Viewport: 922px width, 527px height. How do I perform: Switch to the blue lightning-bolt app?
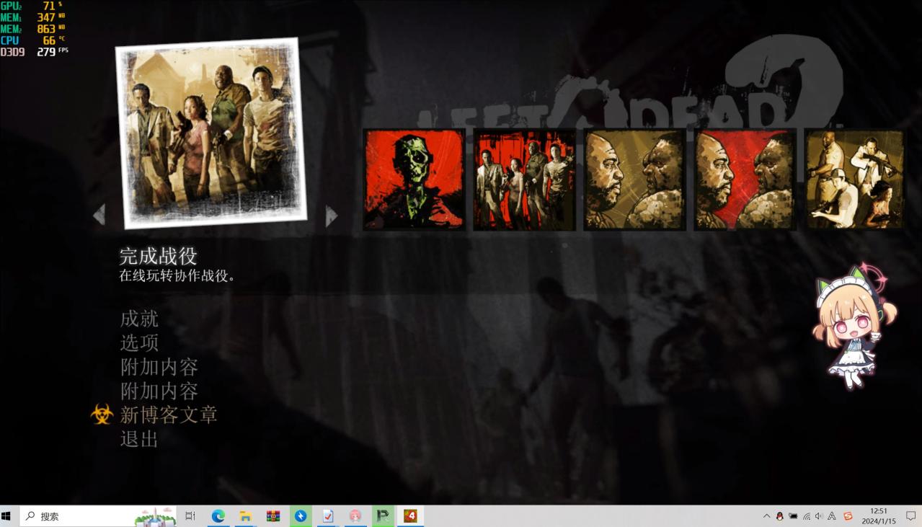coord(301,516)
